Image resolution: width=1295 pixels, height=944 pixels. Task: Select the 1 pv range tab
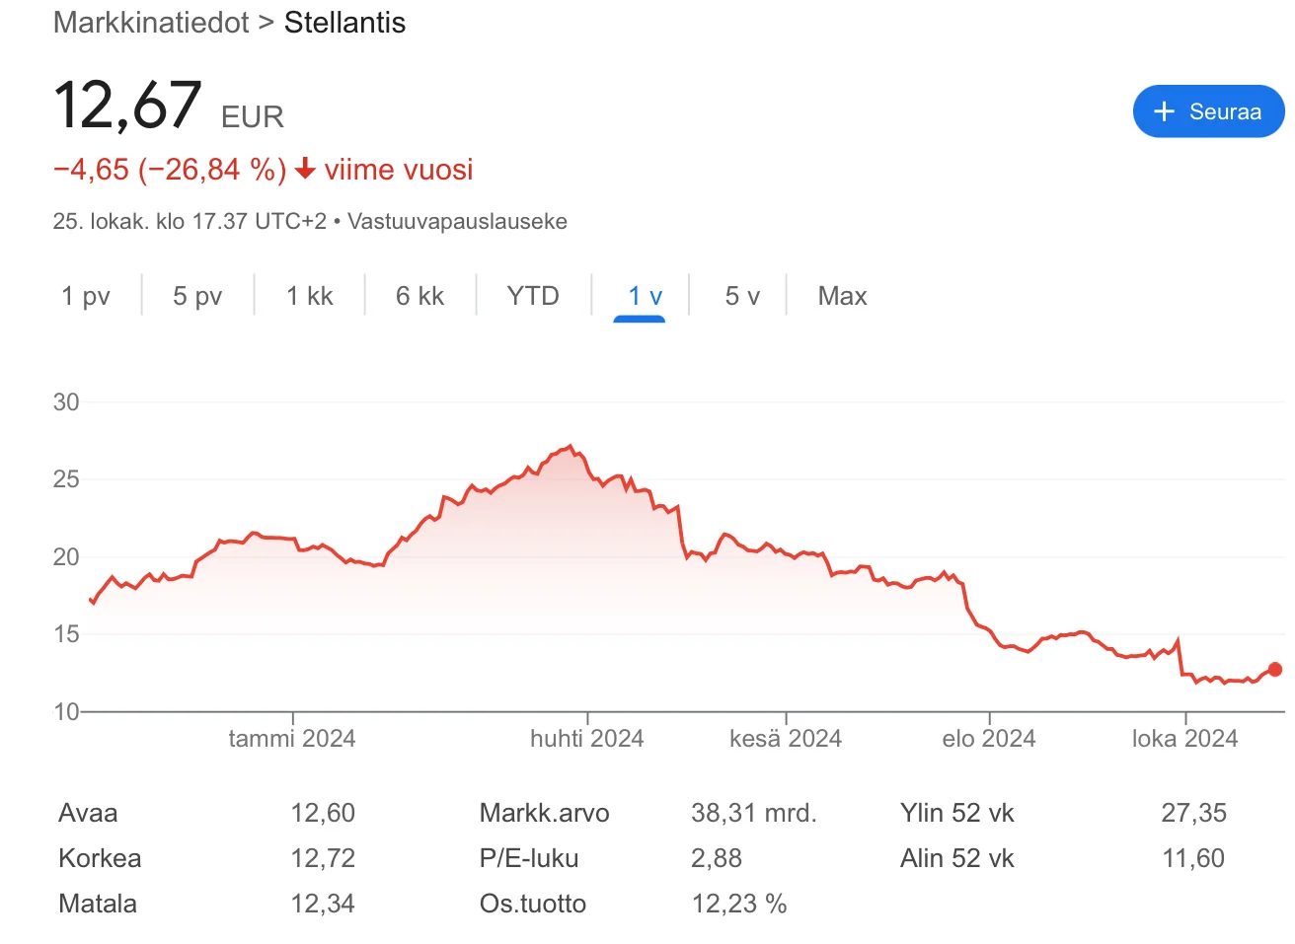click(x=86, y=296)
